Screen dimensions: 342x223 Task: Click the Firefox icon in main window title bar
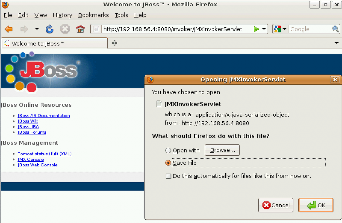(5, 5)
